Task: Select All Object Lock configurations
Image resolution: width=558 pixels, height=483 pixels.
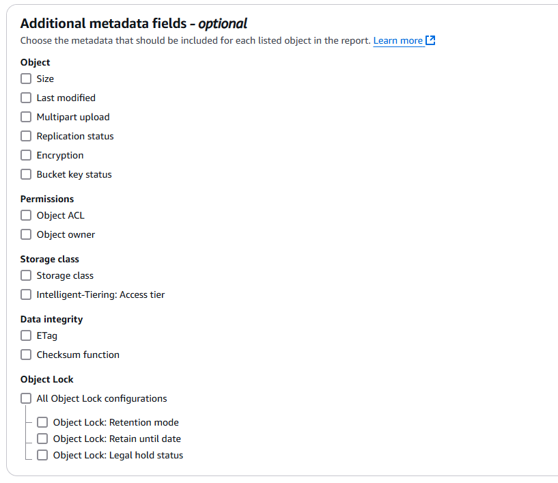Action: coord(25,398)
